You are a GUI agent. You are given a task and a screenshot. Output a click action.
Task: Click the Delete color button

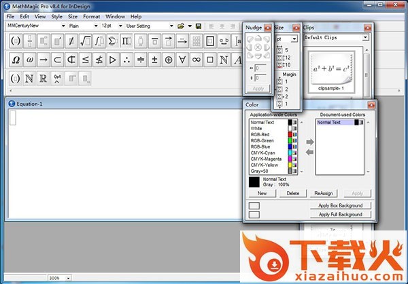click(293, 193)
